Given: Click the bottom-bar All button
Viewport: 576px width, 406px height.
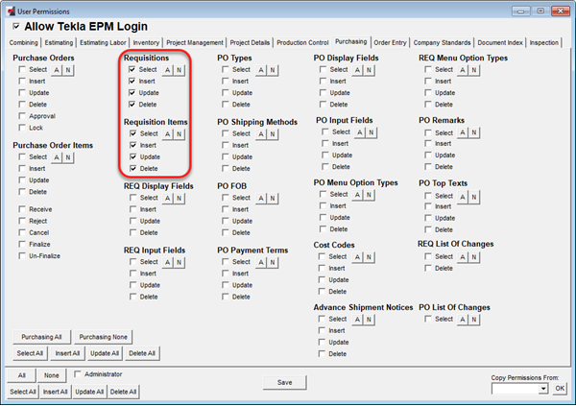Looking at the screenshot, I should [x=22, y=375].
